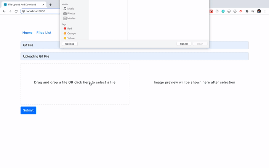Open the green Grammarly extension icon

pyautogui.click(x=223, y=11)
